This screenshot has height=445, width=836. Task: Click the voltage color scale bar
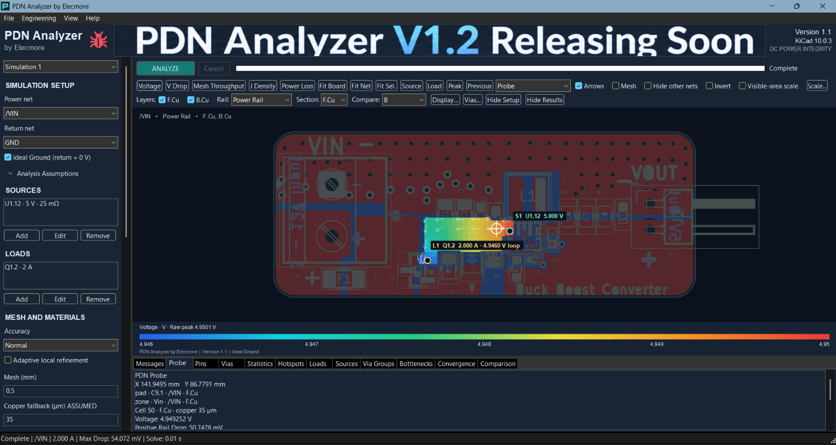click(x=484, y=337)
